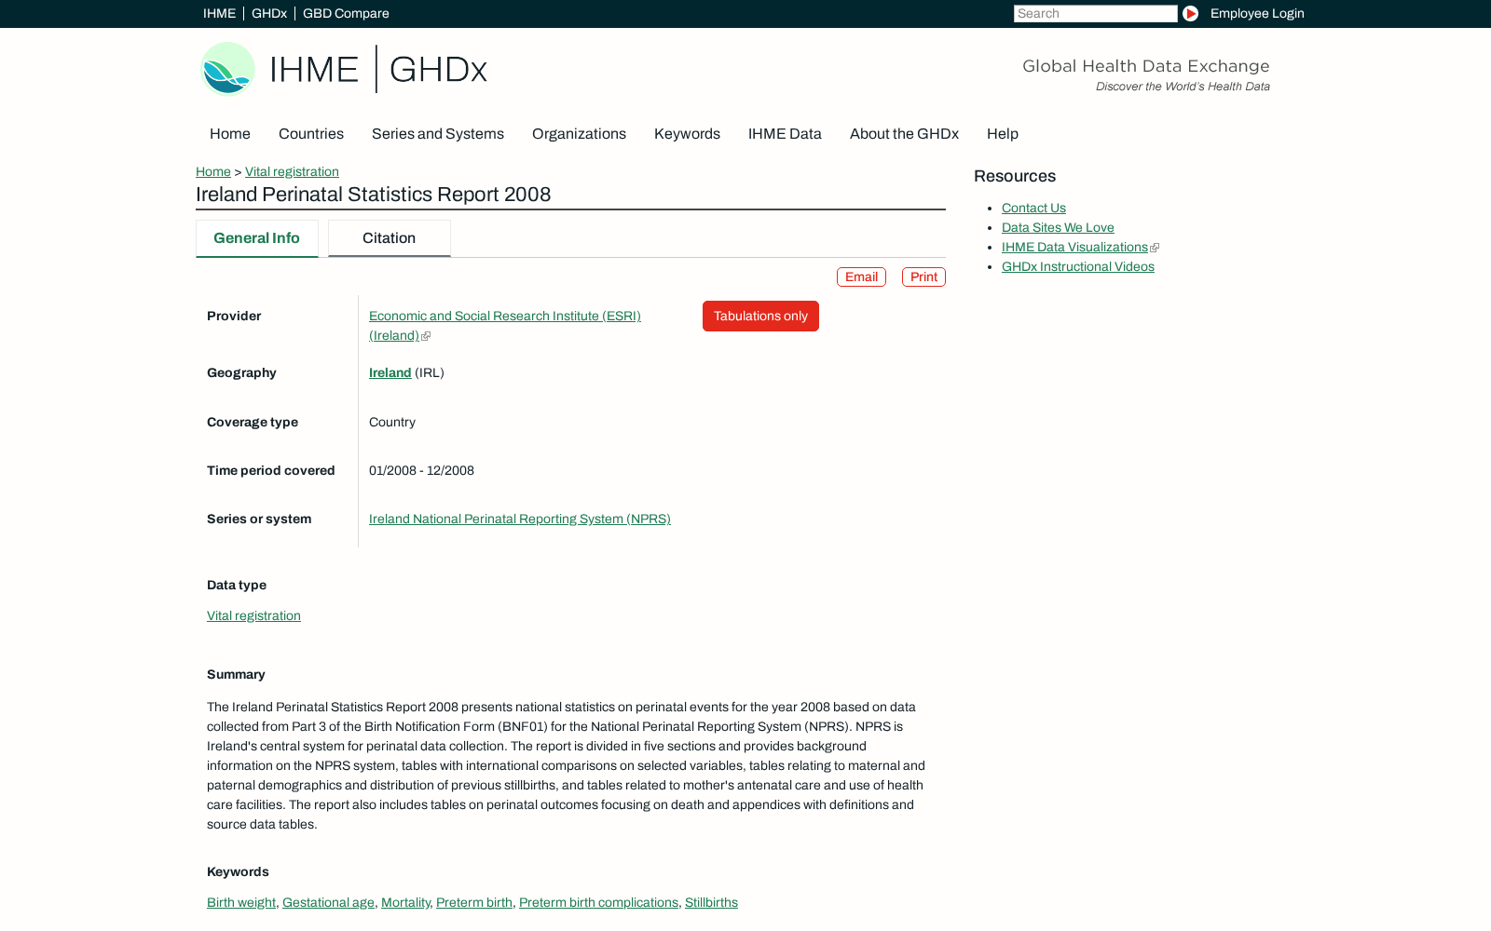Viewport: 1491px width, 931px height.
Task: Open the Preterm birth complications keyword
Action: click(598, 902)
